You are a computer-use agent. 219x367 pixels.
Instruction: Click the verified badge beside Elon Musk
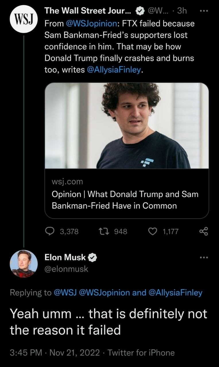tap(92, 258)
